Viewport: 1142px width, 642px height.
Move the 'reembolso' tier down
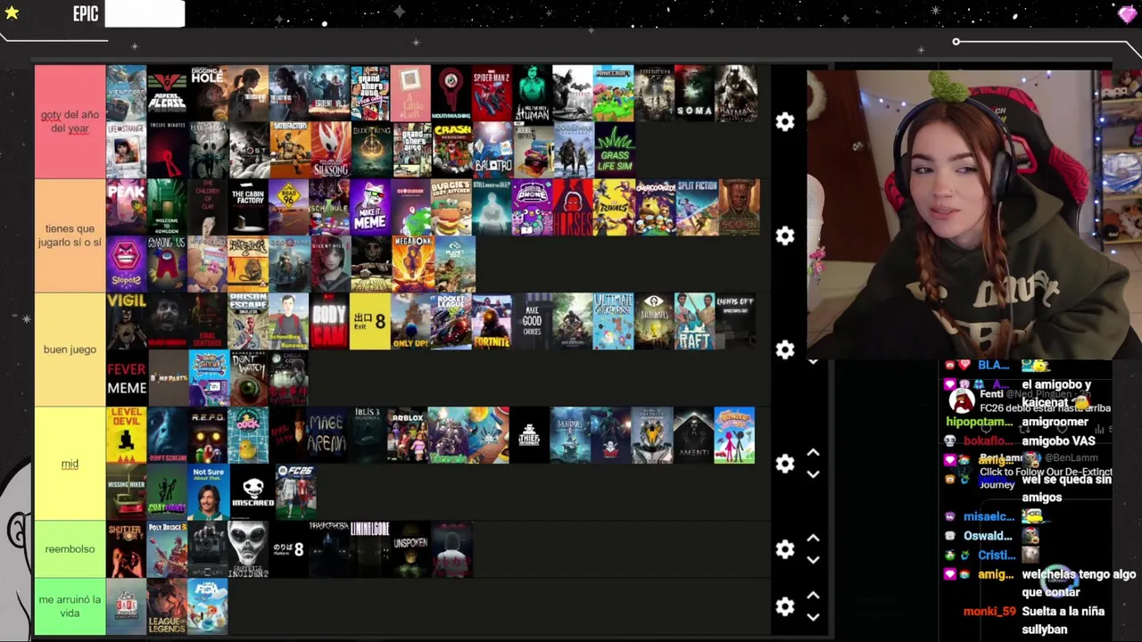coord(813,560)
